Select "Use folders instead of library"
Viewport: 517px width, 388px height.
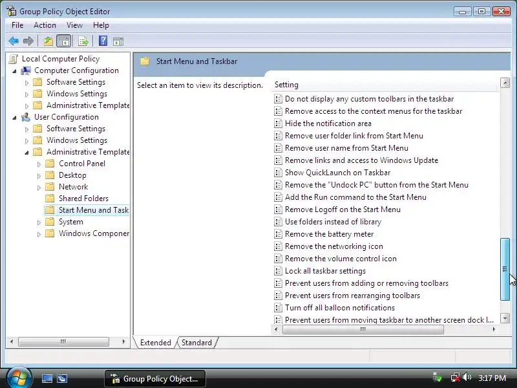(333, 222)
